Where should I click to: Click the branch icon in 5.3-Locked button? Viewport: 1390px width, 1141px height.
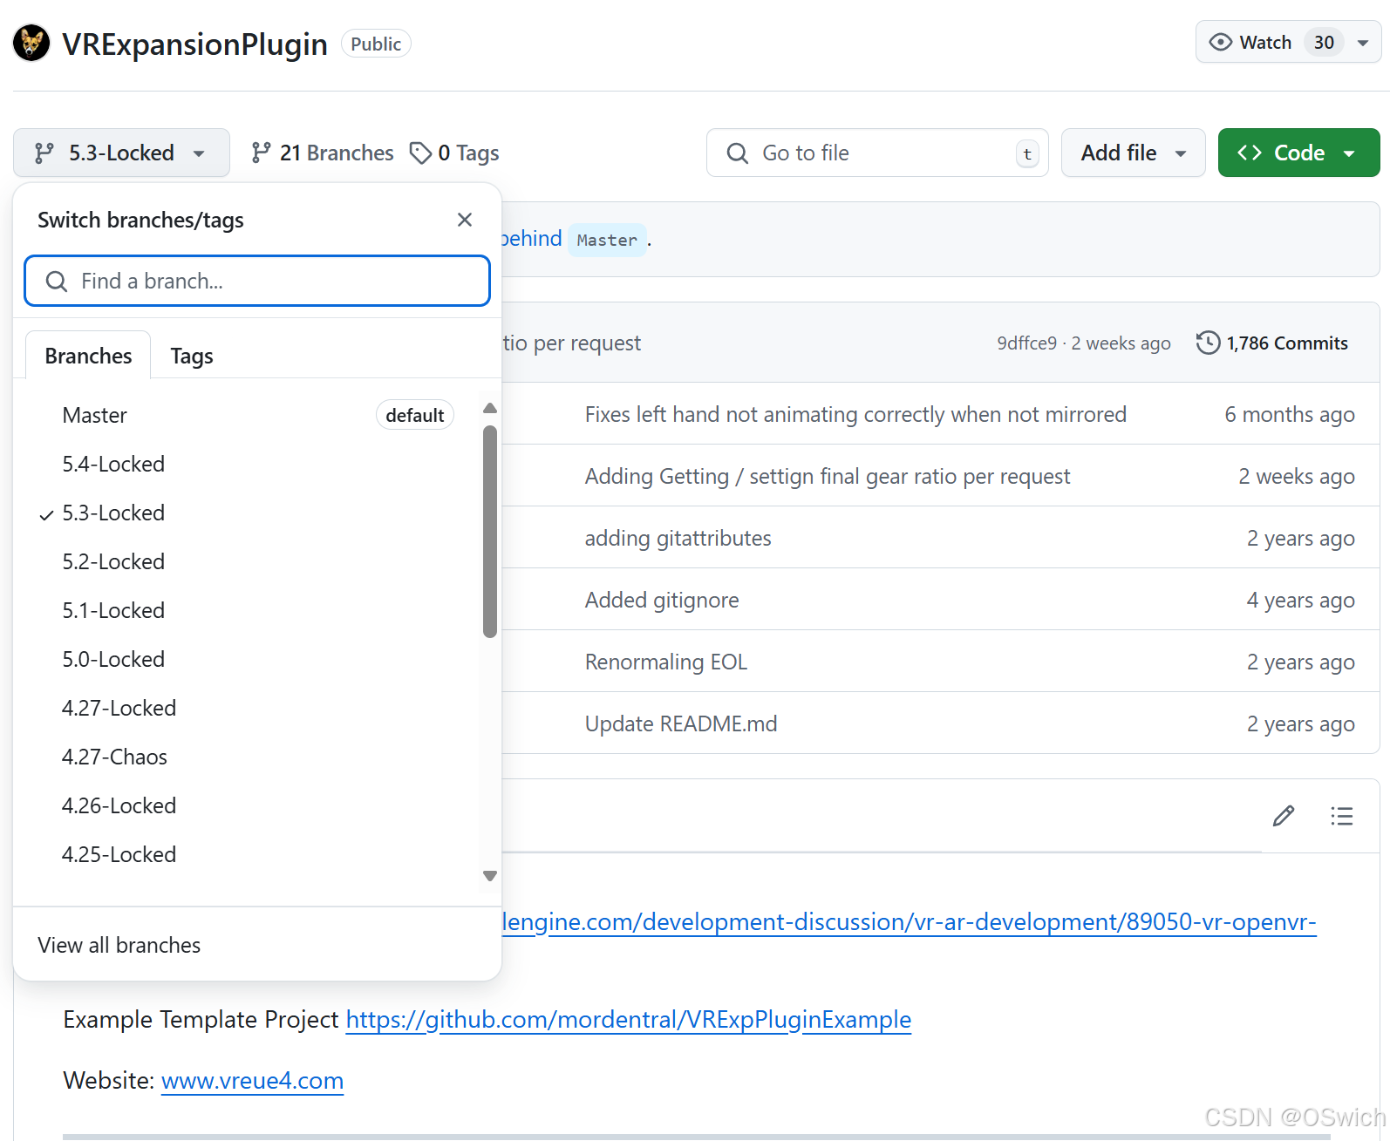[44, 153]
